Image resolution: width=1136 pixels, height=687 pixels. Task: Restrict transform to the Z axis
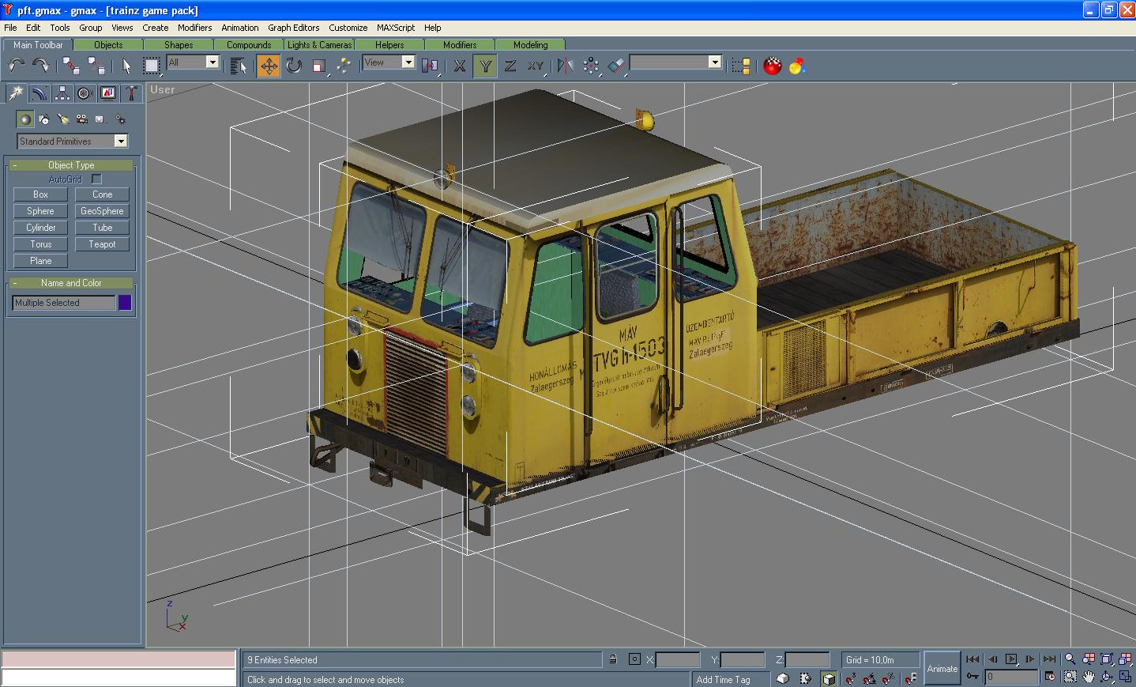pos(510,66)
